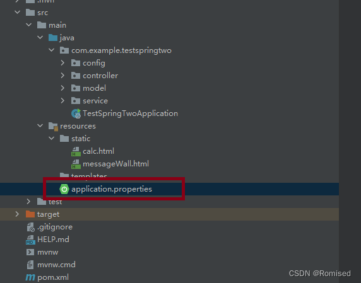The image size is (361, 283).
Task: Select the resources folder name
Action: 78,126
